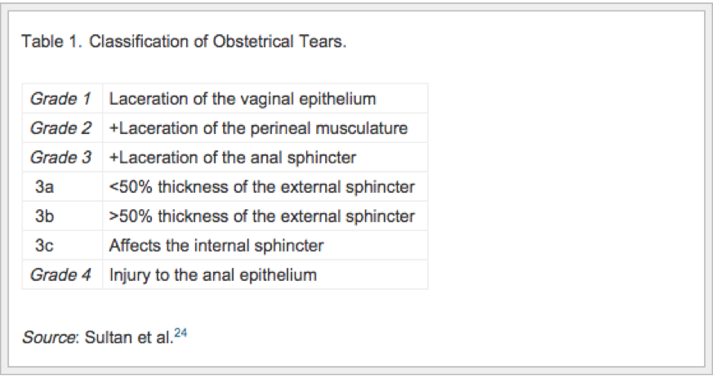Click the Grade 1 row label

click(60, 99)
